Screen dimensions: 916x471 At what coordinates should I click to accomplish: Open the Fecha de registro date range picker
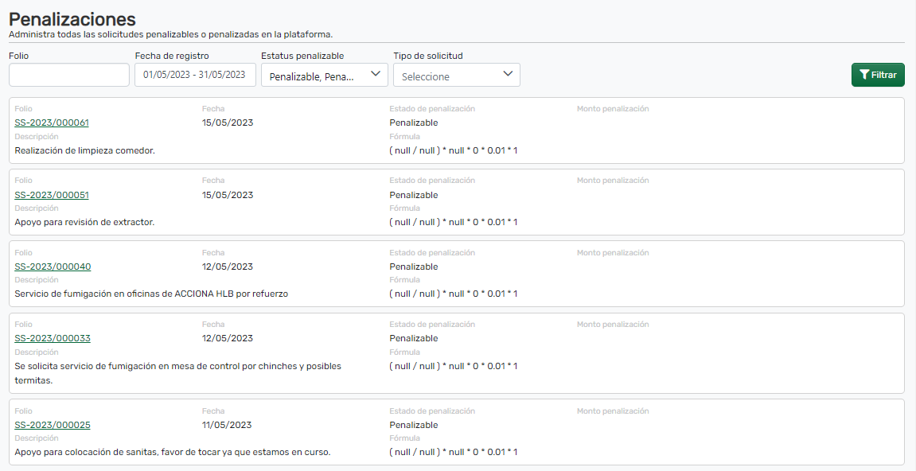(x=195, y=75)
